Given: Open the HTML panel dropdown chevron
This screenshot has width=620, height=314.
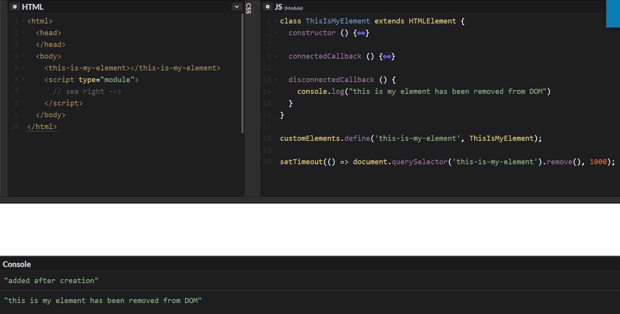Looking at the screenshot, I should 236,7.
